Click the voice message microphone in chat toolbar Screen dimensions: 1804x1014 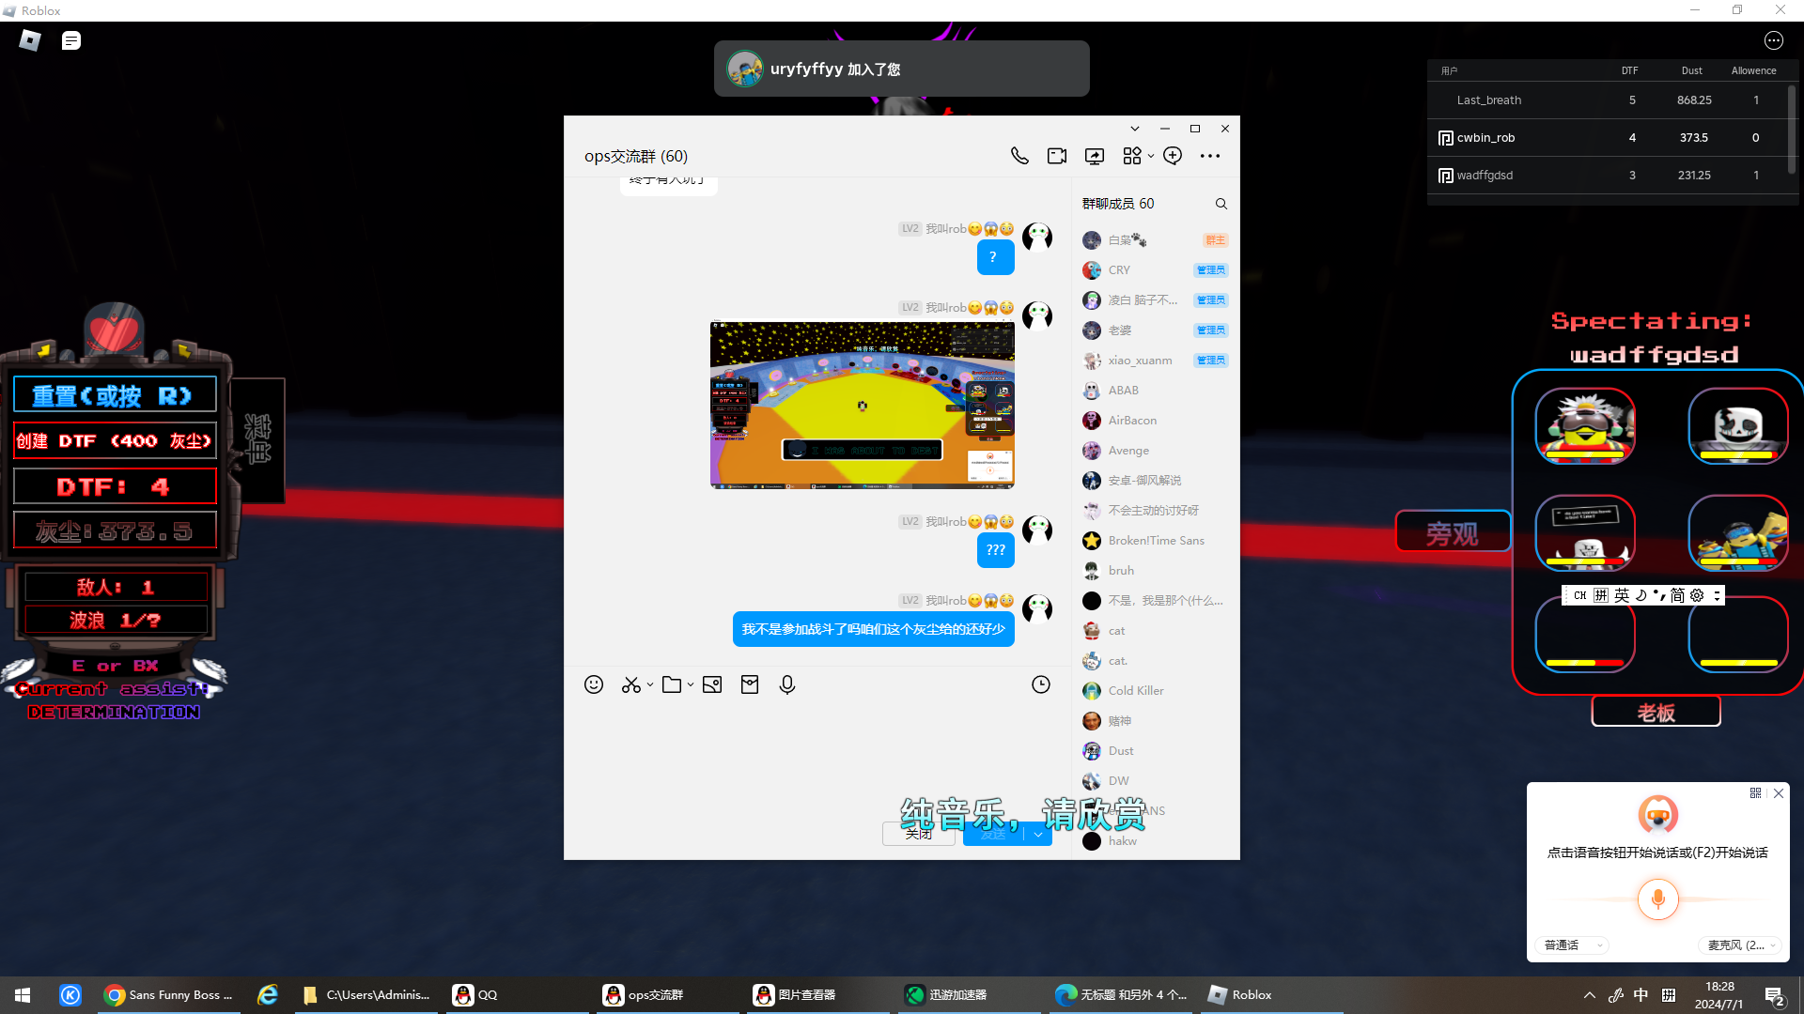tap(787, 684)
